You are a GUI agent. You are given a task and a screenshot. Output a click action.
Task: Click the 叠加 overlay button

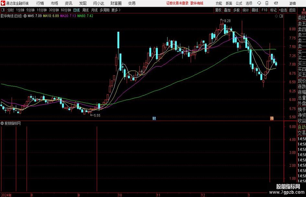point(227,10)
